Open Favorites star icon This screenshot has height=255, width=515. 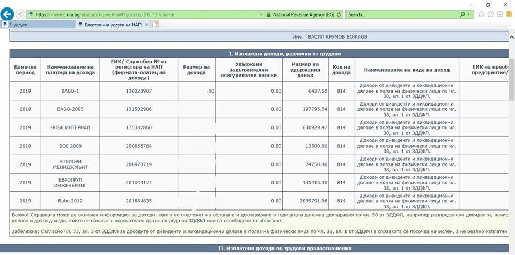tap(490, 14)
